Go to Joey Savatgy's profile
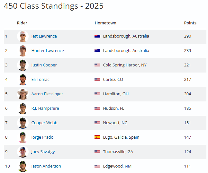 (44, 152)
